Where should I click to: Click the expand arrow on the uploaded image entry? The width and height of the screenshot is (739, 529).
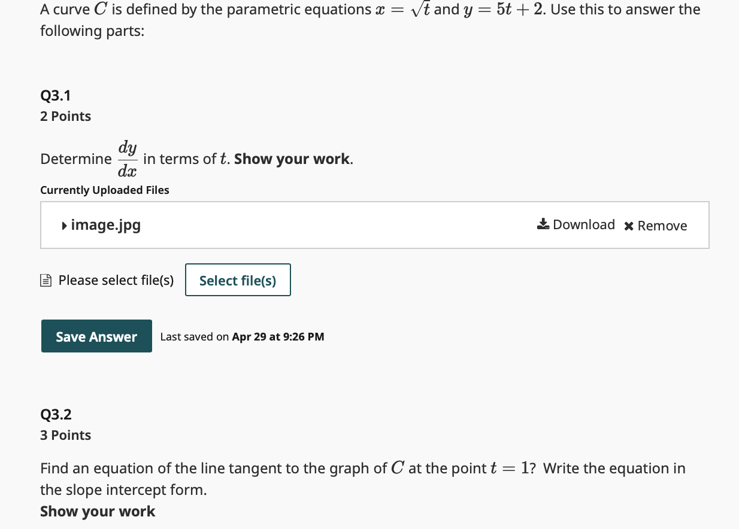63,226
